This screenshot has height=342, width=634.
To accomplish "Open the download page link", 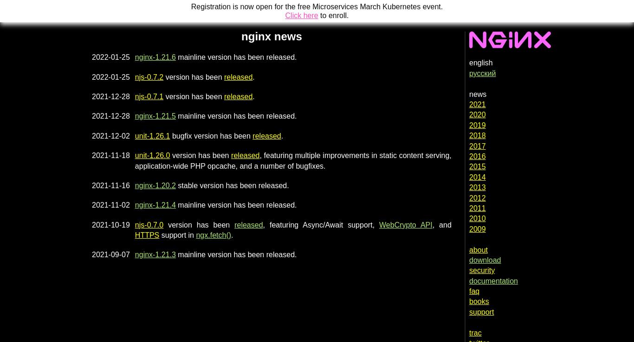I will [x=485, y=260].
